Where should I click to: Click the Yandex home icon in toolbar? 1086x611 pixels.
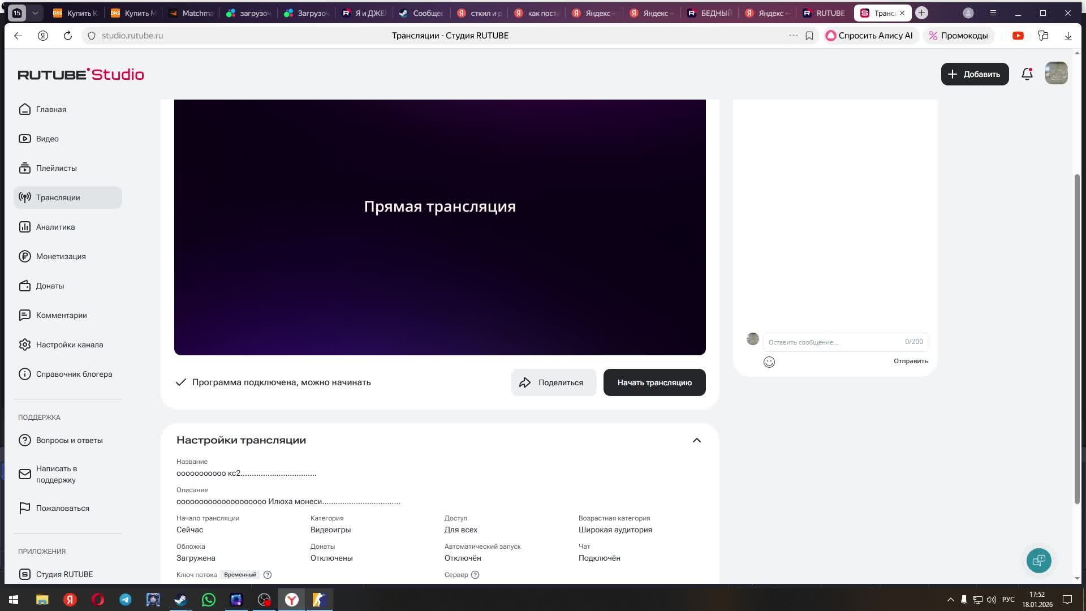[43, 36]
